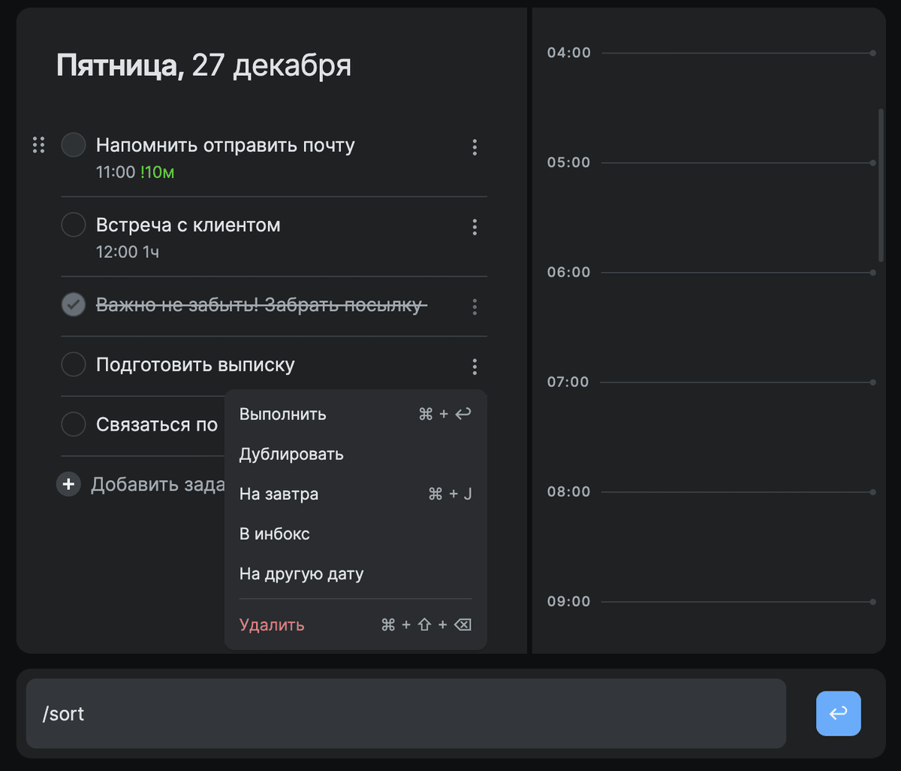Open the three-dot menu for Подготовить выписку
Image resolution: width=901 pixels, height=771 pixels.
(x=475, y=366)
